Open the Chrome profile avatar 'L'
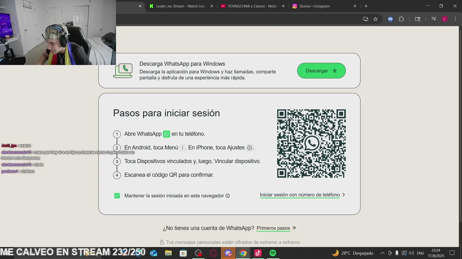The width and height of the screenshot is (462, 259). point(445,19)
